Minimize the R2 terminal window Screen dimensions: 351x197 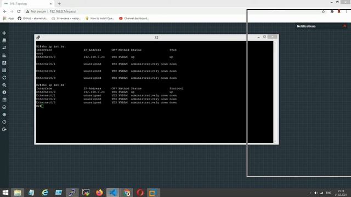[x=258, y=37]
